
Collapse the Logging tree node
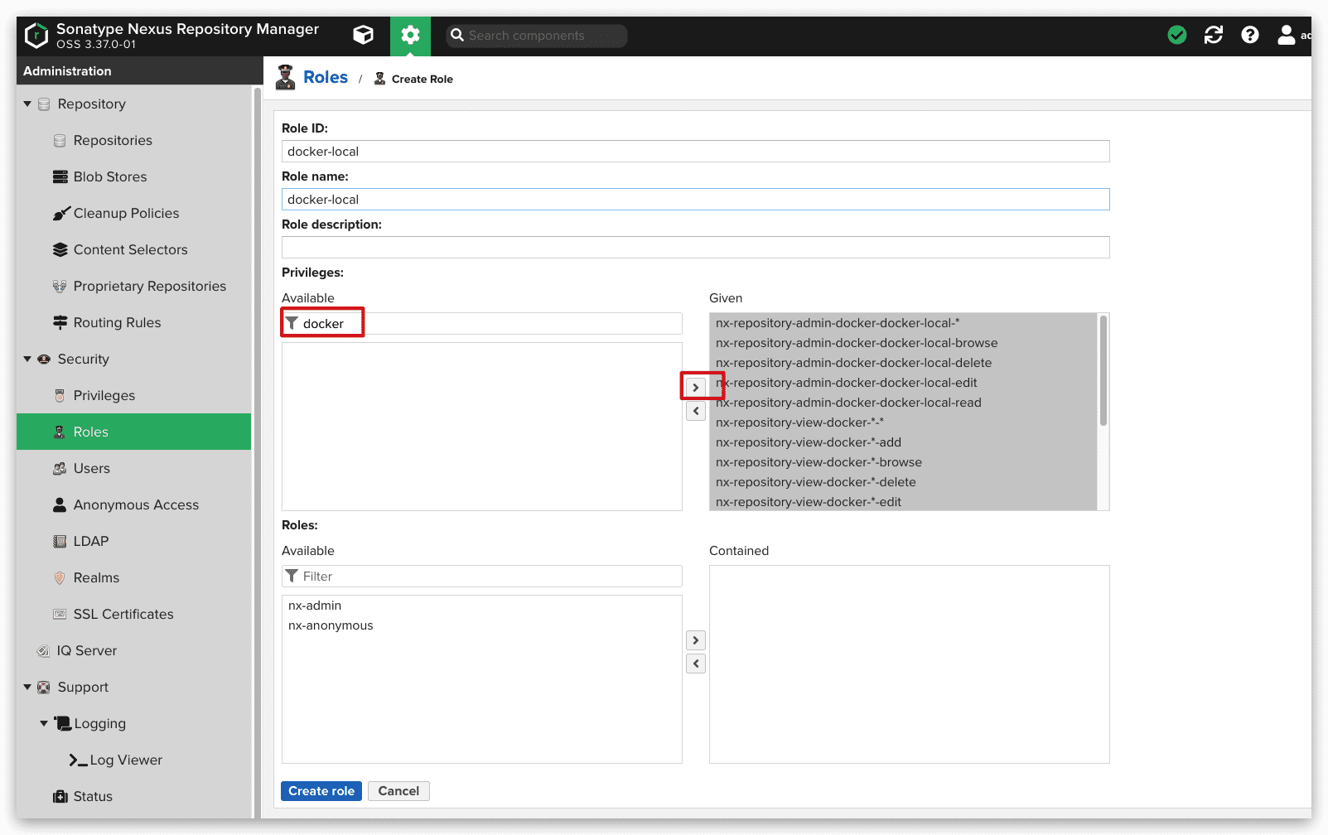44,723
